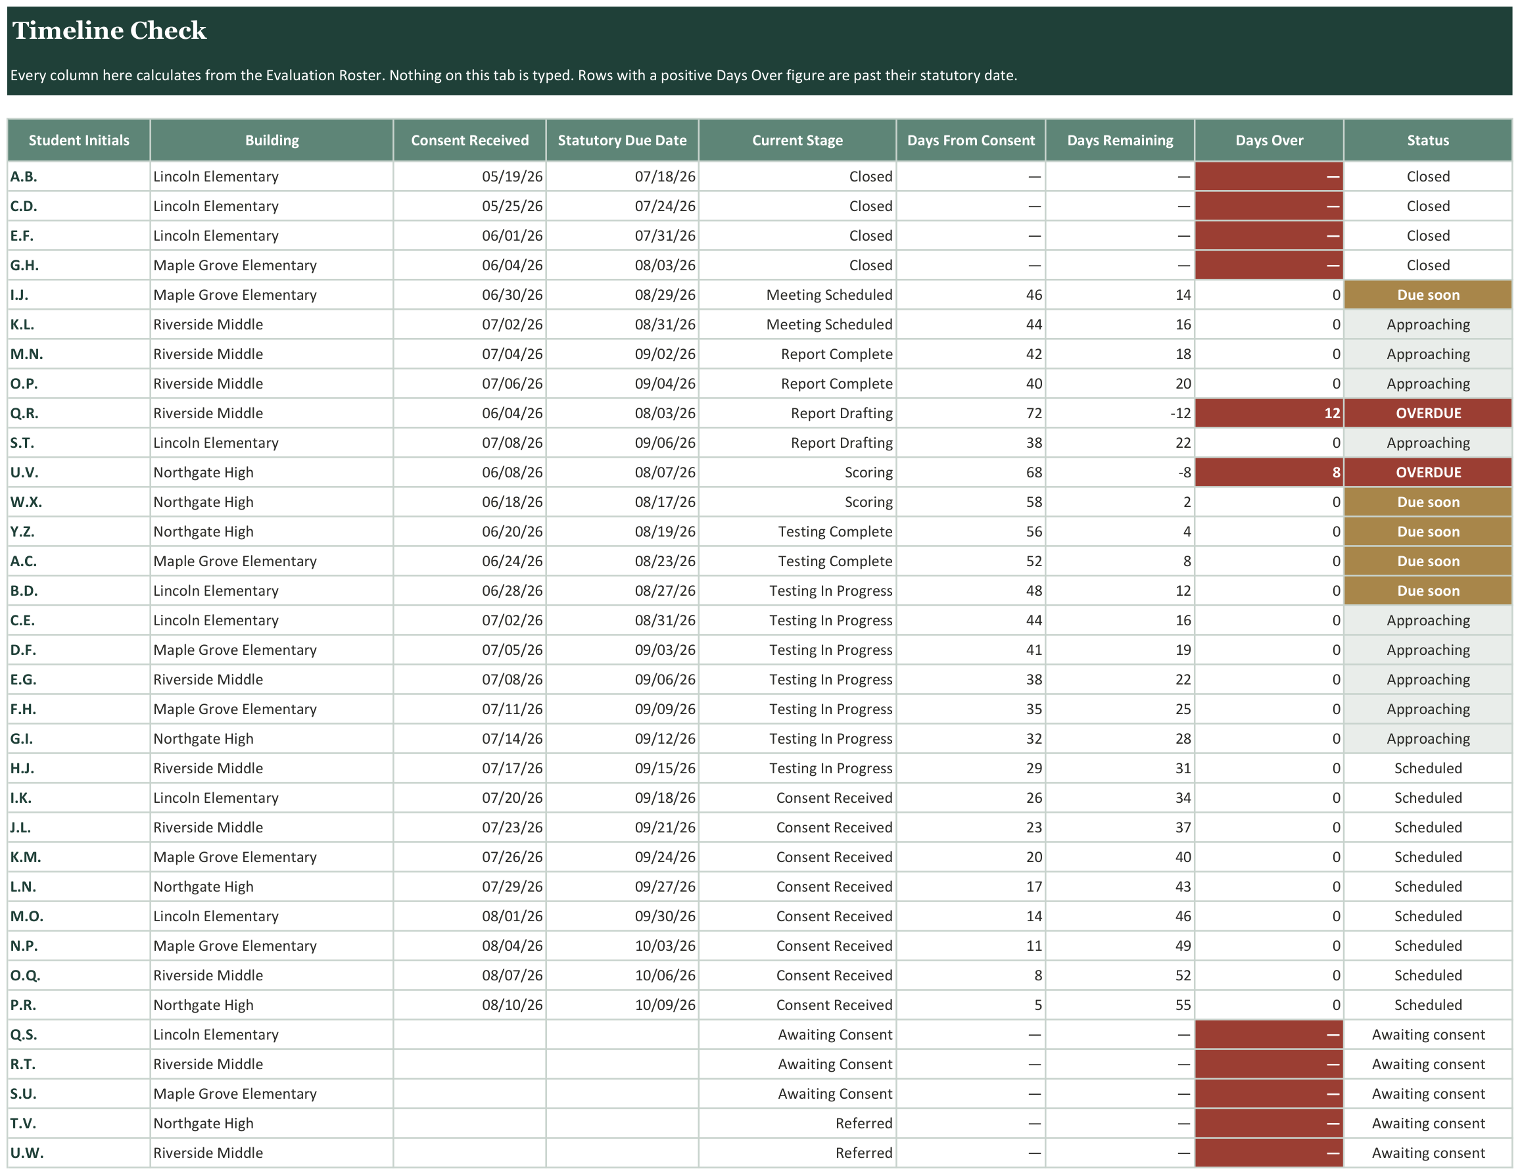Click Due soon status for Y.Z.
1520x1175 pixels.
click(x=1428, y=532)
